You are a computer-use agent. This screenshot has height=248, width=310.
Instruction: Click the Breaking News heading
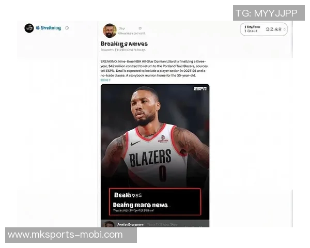124,44
